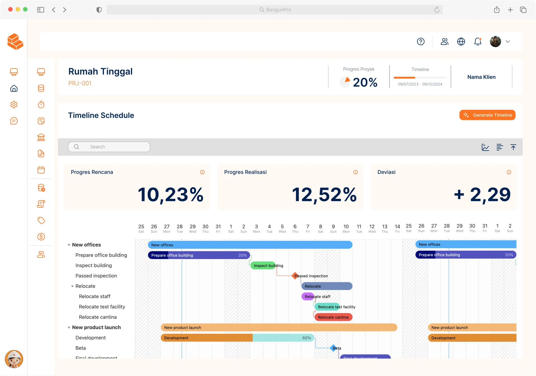Switch to line chart view icon
Viewport: 536px width, 376px height.
click(x=485, y=147)
